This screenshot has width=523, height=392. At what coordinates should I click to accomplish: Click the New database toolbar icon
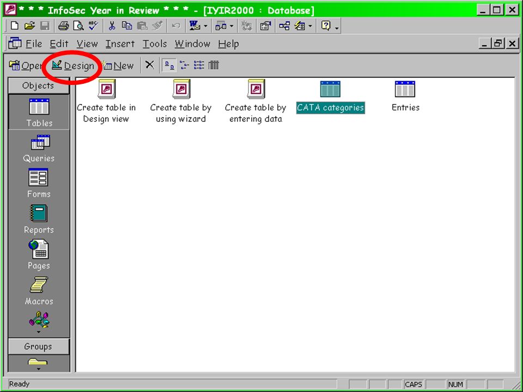[x=15, y=26]
